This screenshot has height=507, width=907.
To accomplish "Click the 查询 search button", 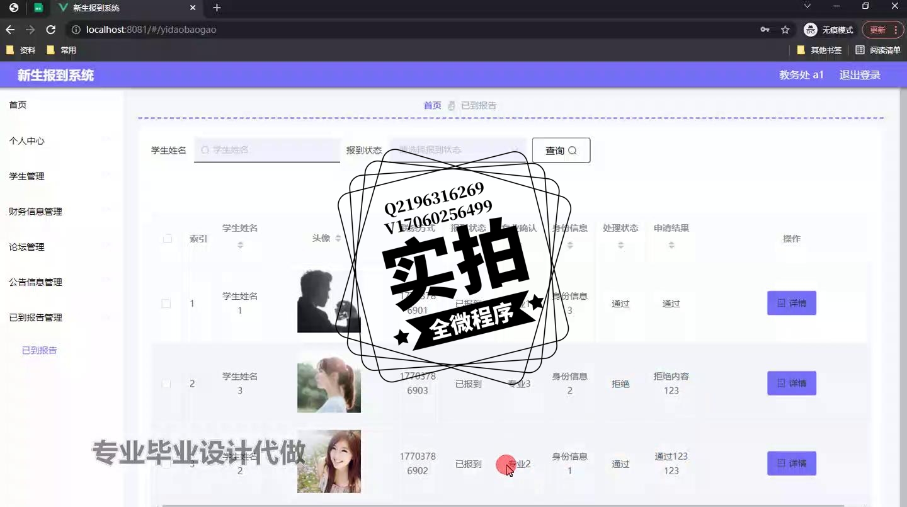I will 561,151.
